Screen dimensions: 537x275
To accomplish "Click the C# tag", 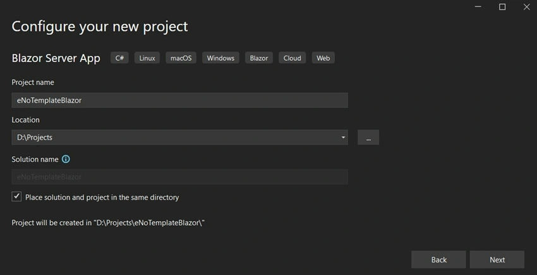I will [119, 58].
